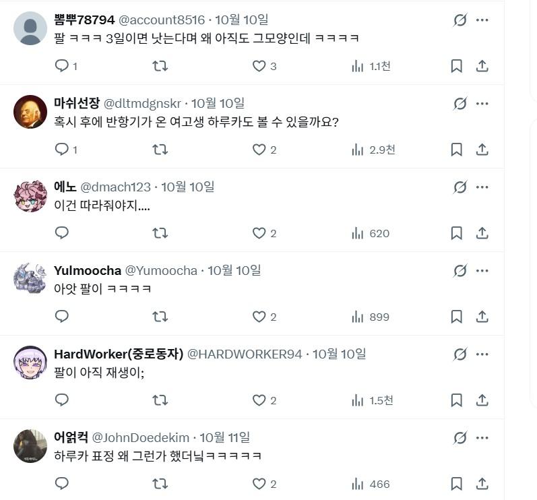The height and width of the screenshot is (500, 537).
Task: Like the HardWorker(중로동자) tweet
Action: [259, 400]
